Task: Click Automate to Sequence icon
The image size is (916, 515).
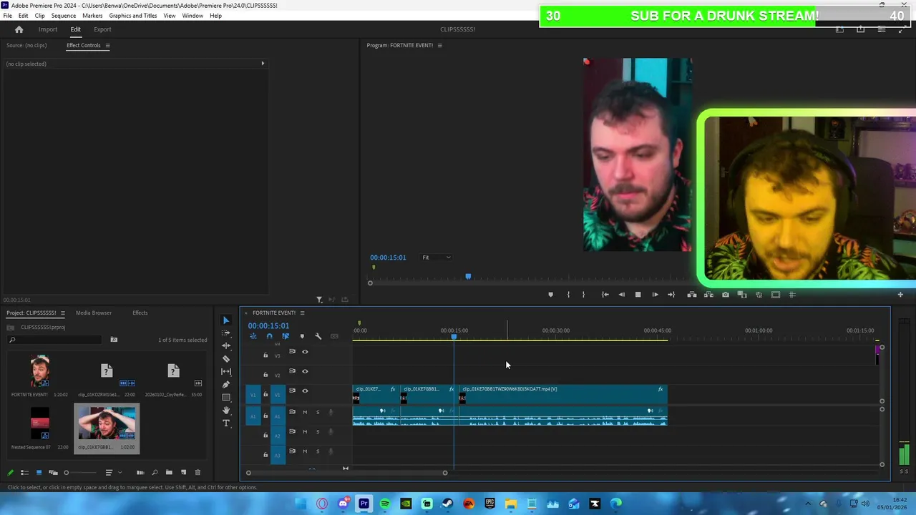Action: (x=140, y=472)
